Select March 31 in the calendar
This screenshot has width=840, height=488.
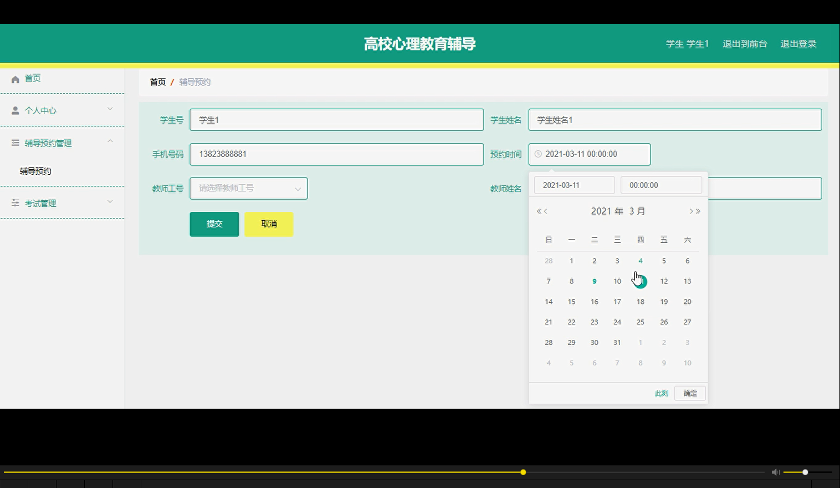[617, 343]
